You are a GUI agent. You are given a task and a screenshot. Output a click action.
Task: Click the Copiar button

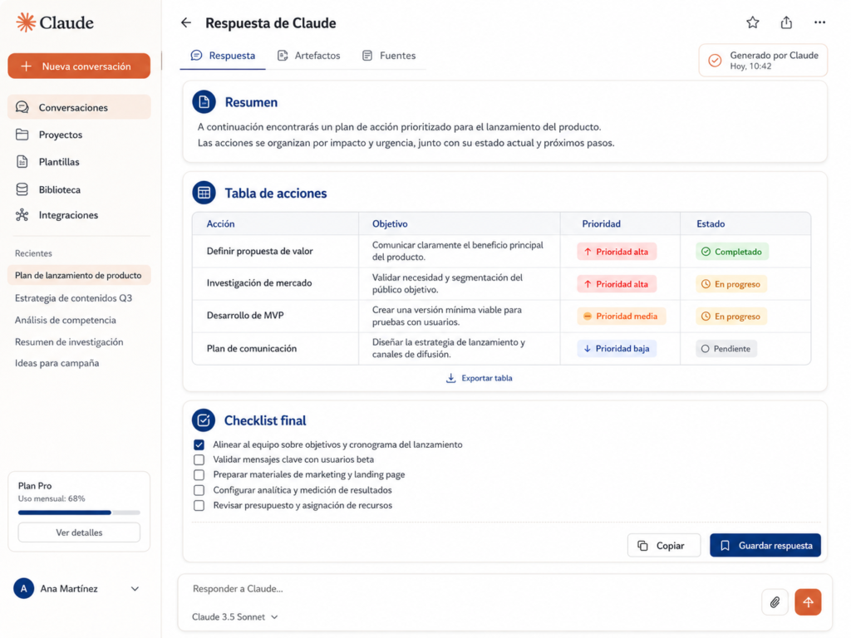(664, 546)
